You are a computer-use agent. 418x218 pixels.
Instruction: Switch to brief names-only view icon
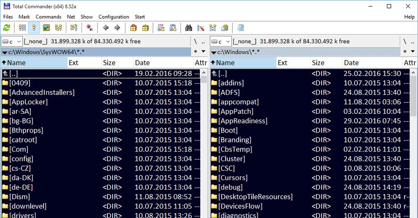tap(22, 28)
